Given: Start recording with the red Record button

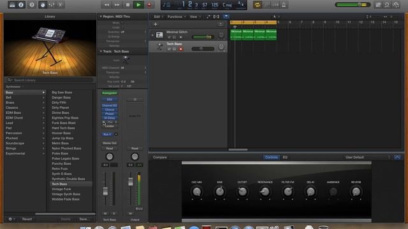Looking at the screenshot, I should (x=149, y=4).
